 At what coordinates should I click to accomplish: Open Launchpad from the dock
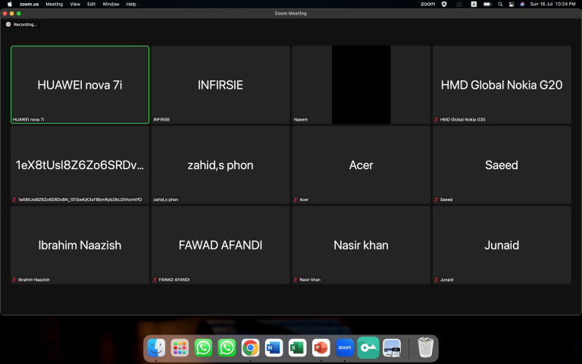(x=180, y=348)
